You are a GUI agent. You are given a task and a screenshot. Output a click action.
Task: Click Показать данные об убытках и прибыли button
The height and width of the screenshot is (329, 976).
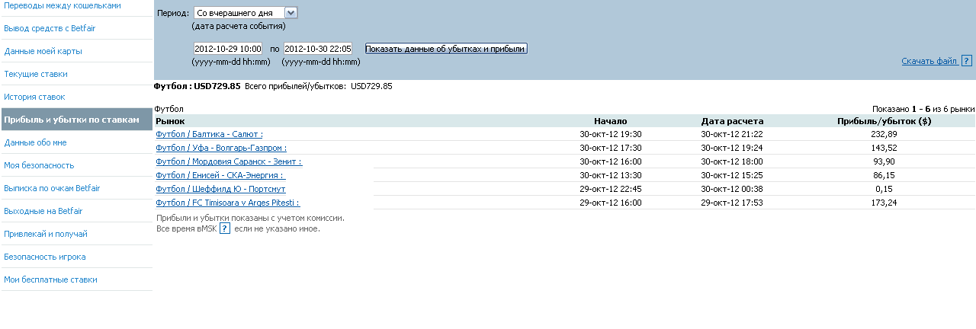(x=446, y=49)
